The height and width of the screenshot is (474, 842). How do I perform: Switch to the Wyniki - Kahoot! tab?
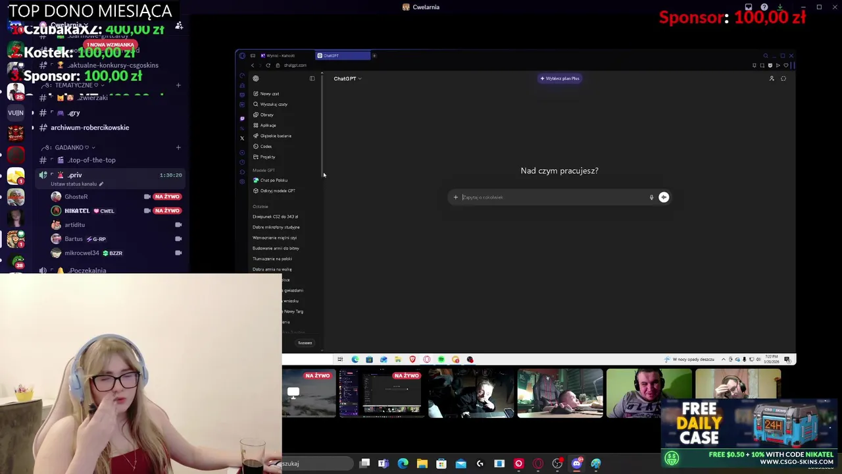[278, 55]
